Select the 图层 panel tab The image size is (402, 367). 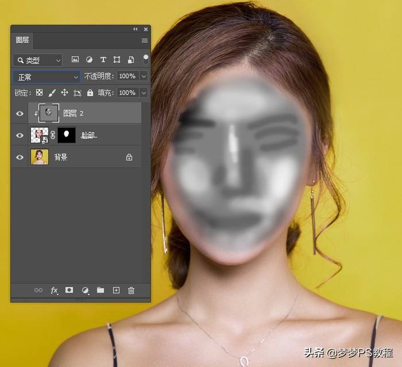[x=22, y=40]
